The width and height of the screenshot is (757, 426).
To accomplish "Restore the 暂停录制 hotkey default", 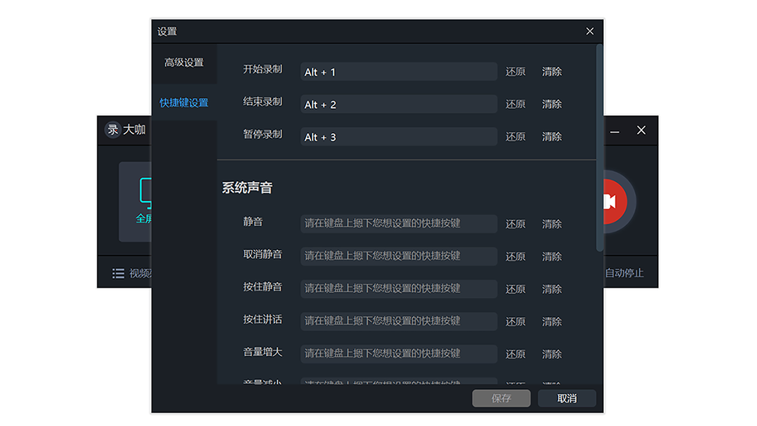I will [515, 137].
